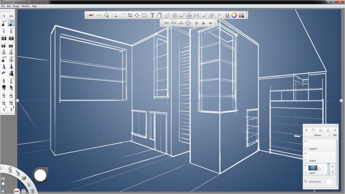Lock the perspective guide with the padlock icon
Viewport: 345px width, 194px height.
coord(203,24)
